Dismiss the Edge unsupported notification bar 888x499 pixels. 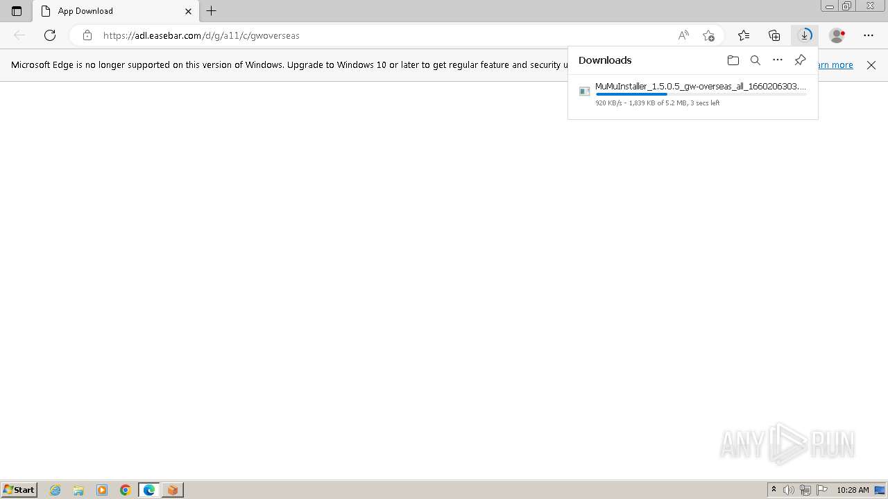point(871,65)
